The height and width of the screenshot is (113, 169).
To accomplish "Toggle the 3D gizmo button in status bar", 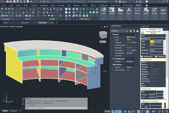I will click(147, 111).
